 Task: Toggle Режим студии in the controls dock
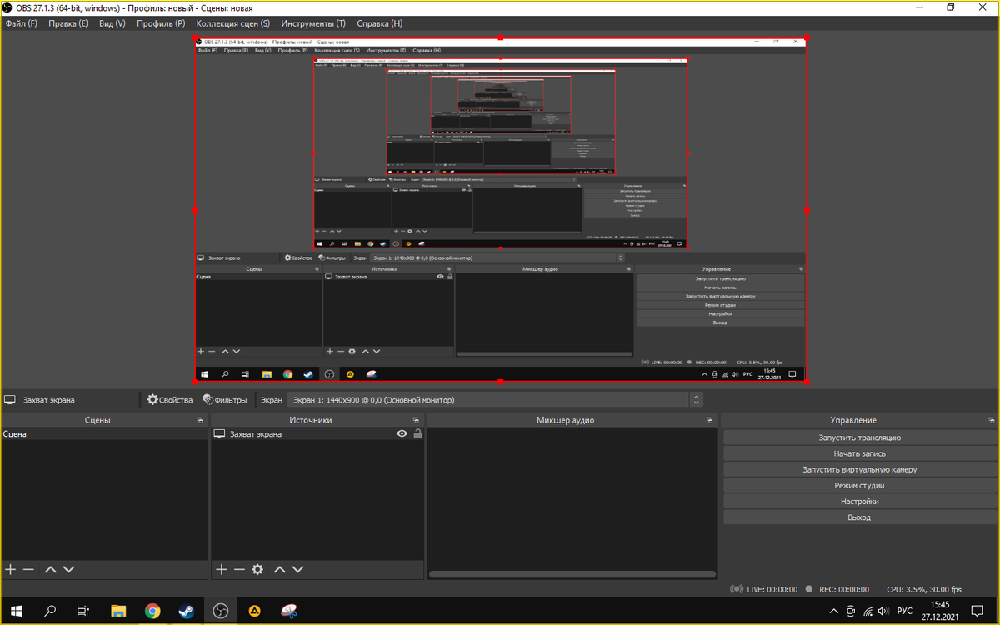tap(858, 485)
